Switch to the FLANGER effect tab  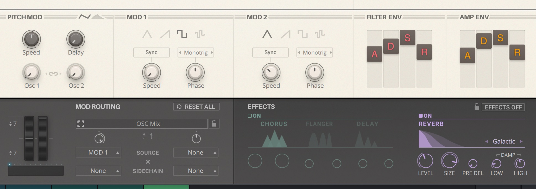(x=319, y=124)
